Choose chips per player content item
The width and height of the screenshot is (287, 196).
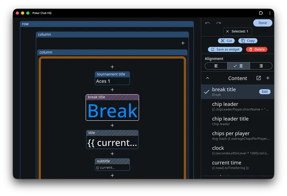tap(238, 136)
